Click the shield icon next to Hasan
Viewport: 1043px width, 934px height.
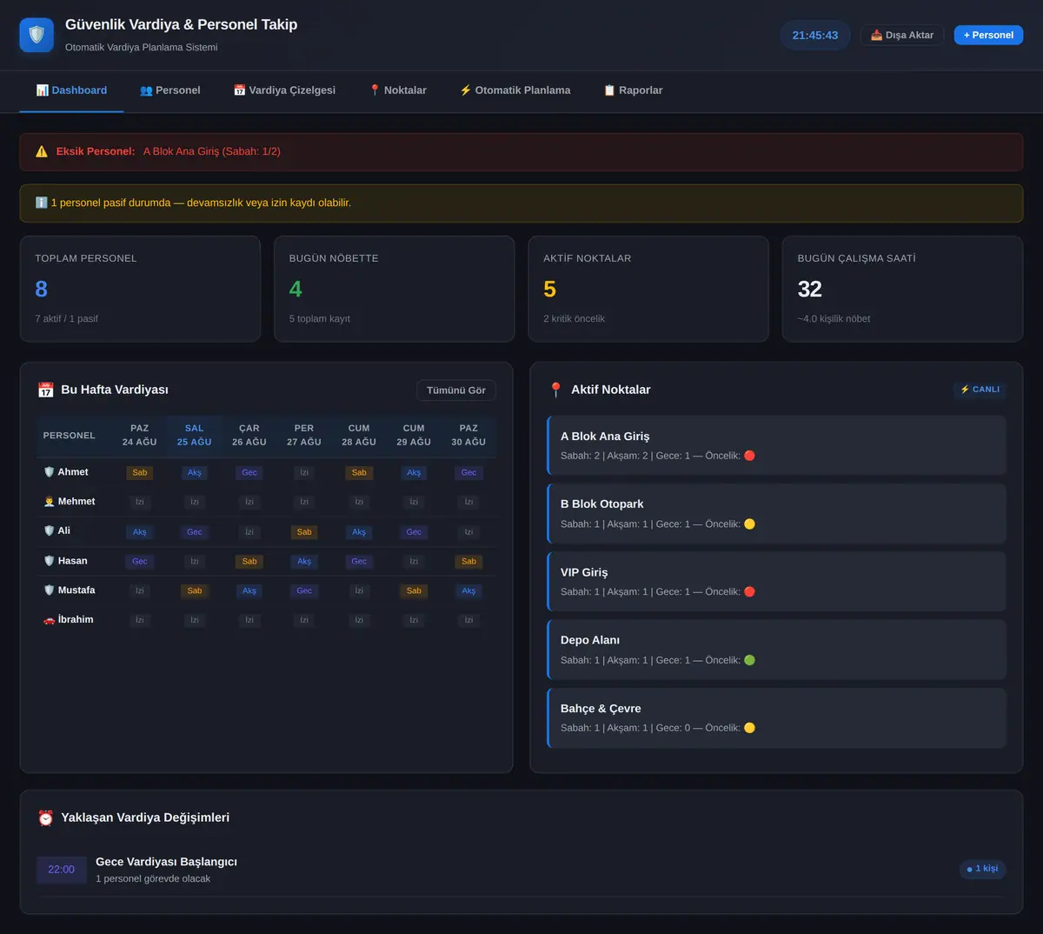tap(49, 561)
